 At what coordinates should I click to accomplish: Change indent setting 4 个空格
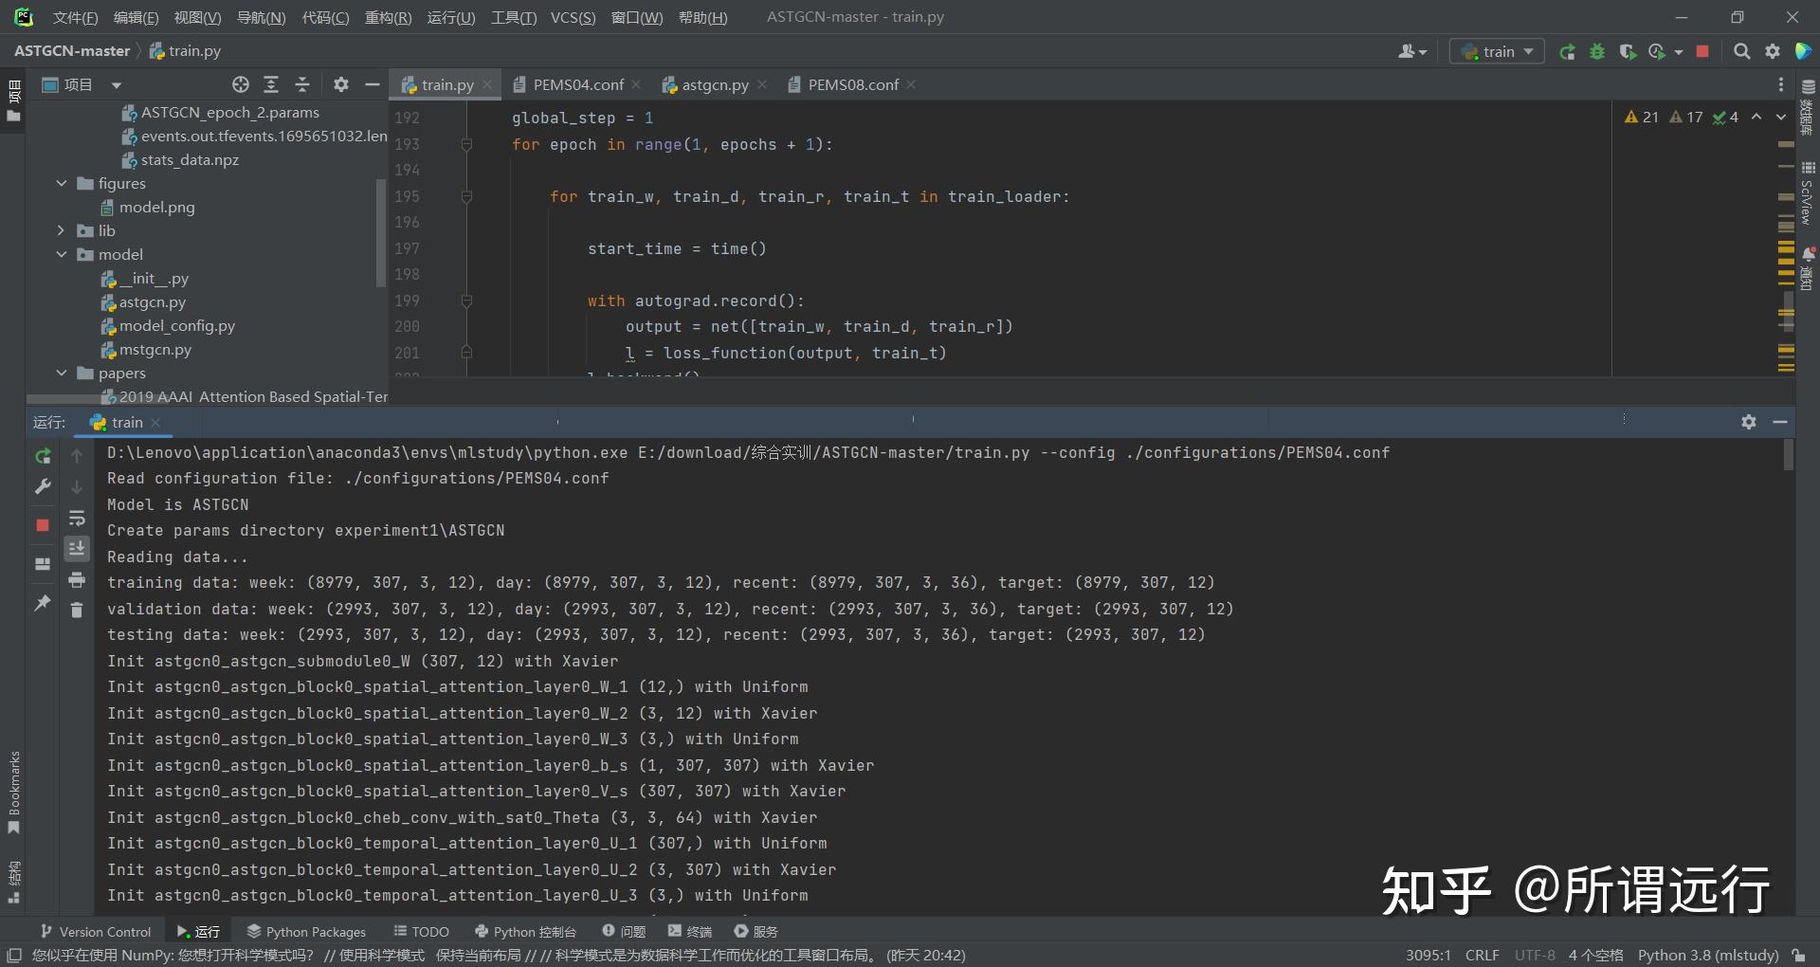1595,956
